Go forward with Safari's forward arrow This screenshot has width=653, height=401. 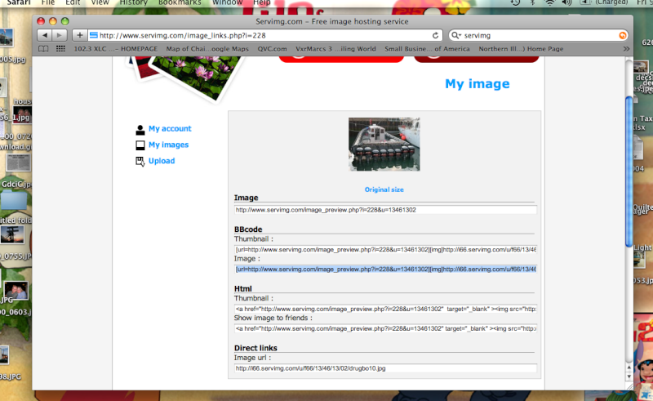[x=60, y=35]
